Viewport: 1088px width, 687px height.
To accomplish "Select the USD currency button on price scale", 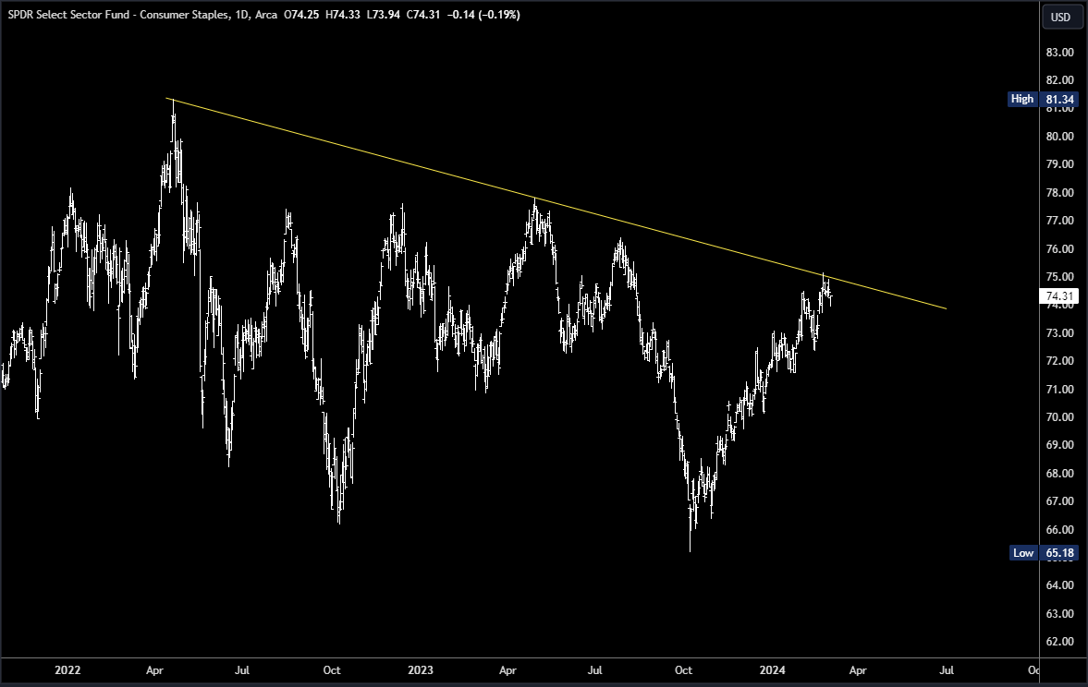I will pos(1061,16).
